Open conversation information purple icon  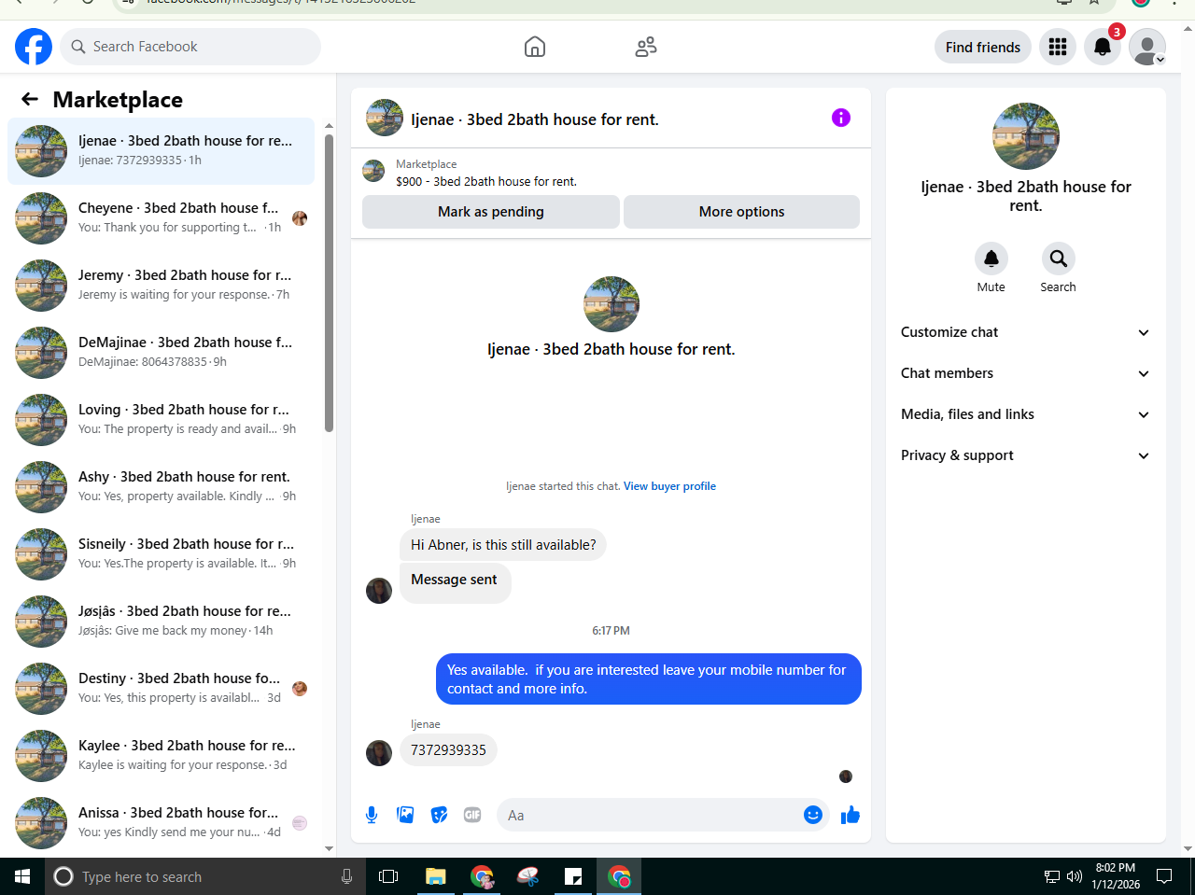(841, 118)
